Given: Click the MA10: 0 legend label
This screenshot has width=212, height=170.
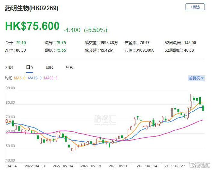Looking at the screenshot, I should click(35, 78).
